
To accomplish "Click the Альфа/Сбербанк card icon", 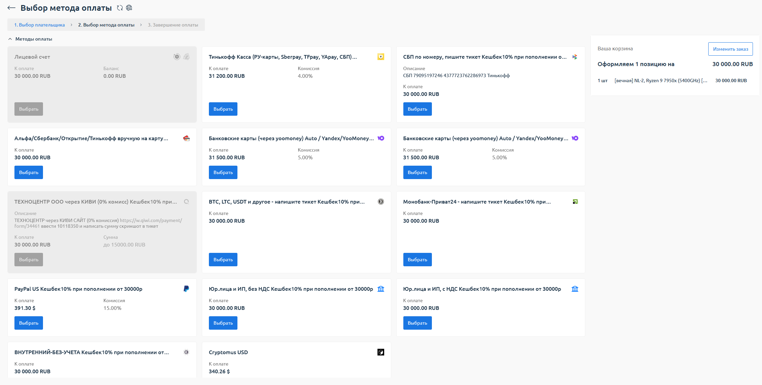I will click(x=186, y=138).
